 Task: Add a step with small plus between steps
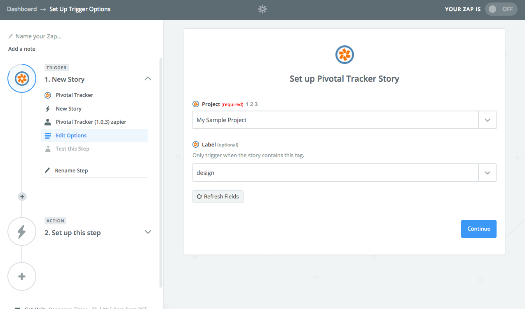point(22,196)
